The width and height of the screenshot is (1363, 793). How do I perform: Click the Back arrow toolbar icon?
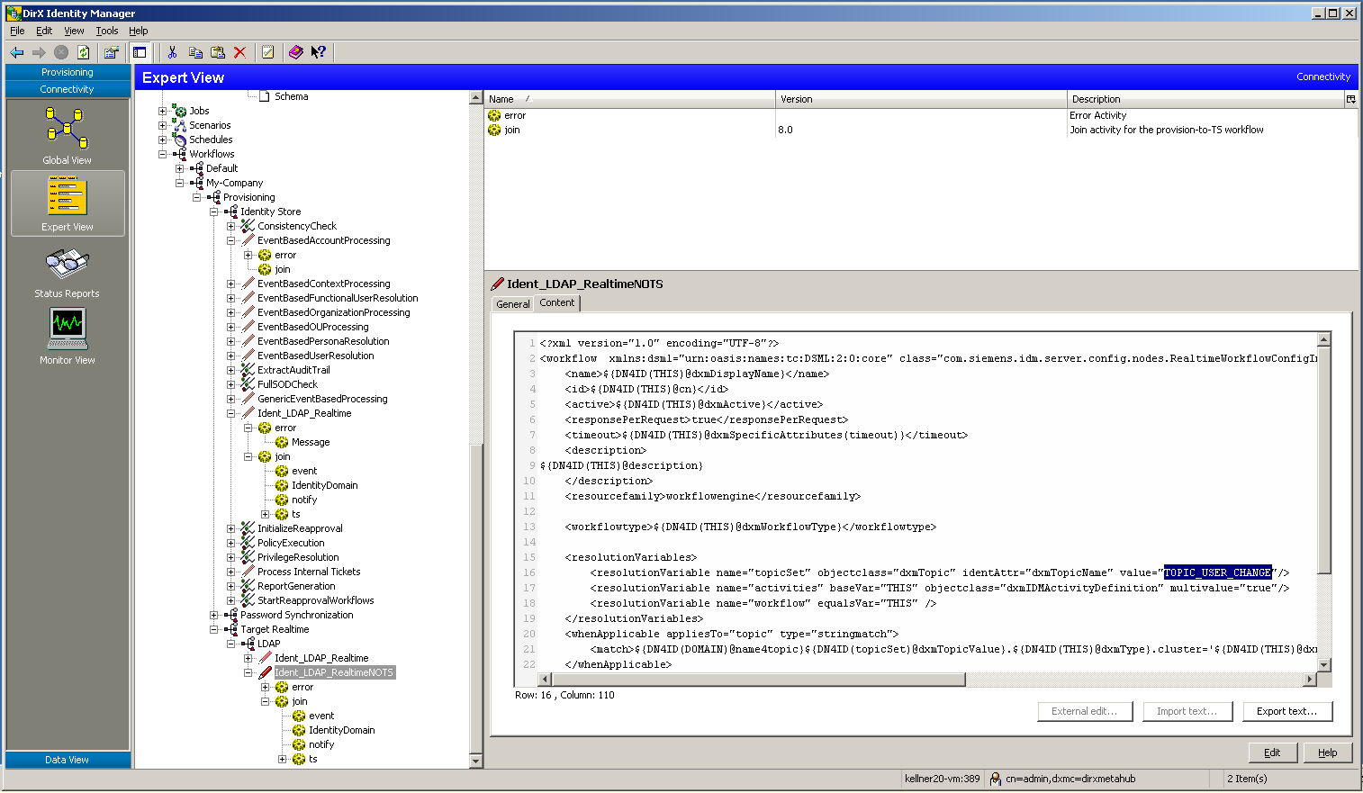17,52
